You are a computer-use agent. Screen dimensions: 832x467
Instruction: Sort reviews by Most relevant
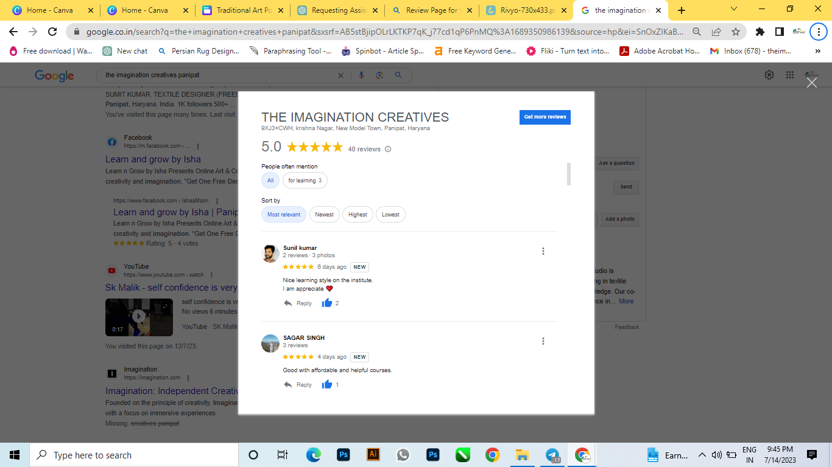pos(284,215)
